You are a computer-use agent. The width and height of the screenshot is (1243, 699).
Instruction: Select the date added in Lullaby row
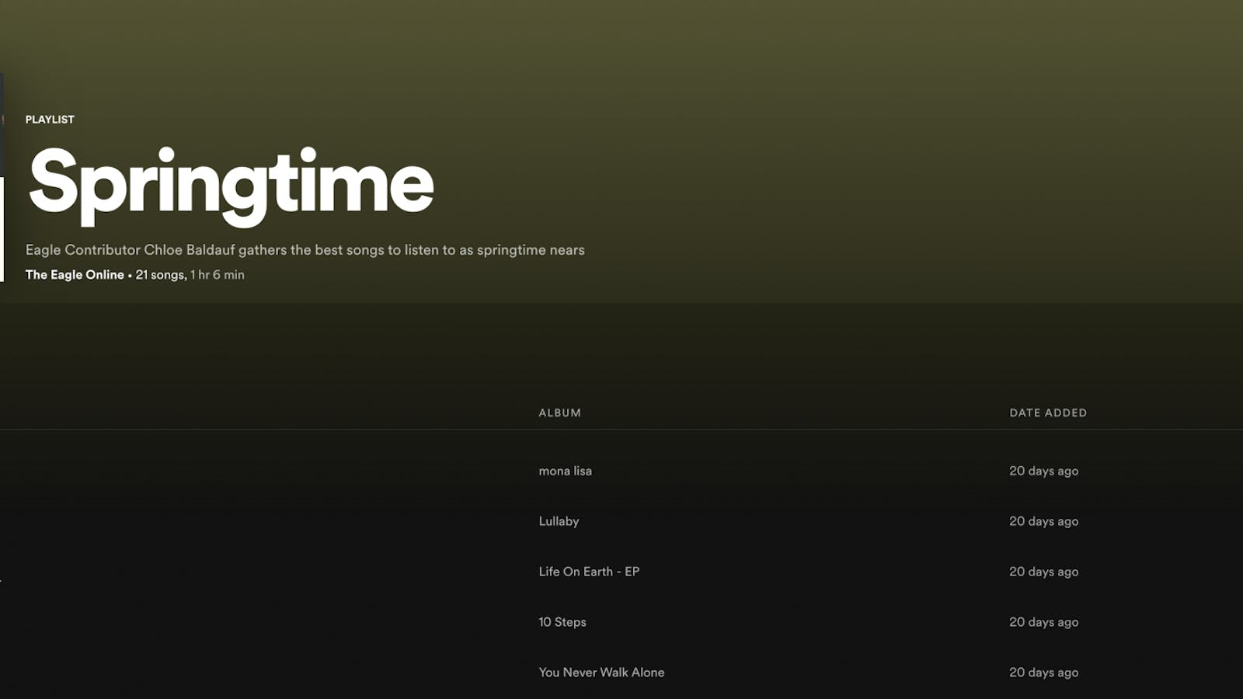pyautogui.click(x=1043, y=522)
